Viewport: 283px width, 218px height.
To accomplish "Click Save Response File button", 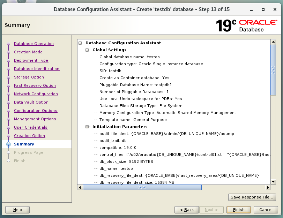I will tap(252, 197).
